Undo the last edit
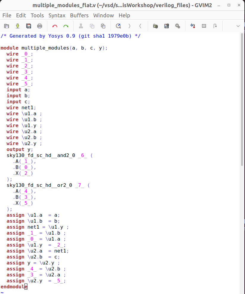Viewport: 245px width, 294px height. [x=55, y=26]
